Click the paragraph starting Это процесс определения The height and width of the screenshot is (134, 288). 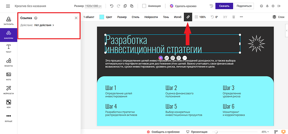170,64
